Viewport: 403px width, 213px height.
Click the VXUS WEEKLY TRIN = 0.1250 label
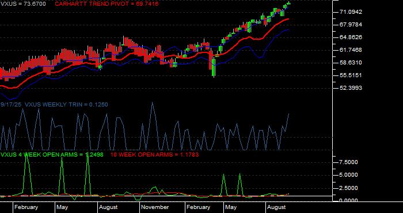(x=66, y=105)
